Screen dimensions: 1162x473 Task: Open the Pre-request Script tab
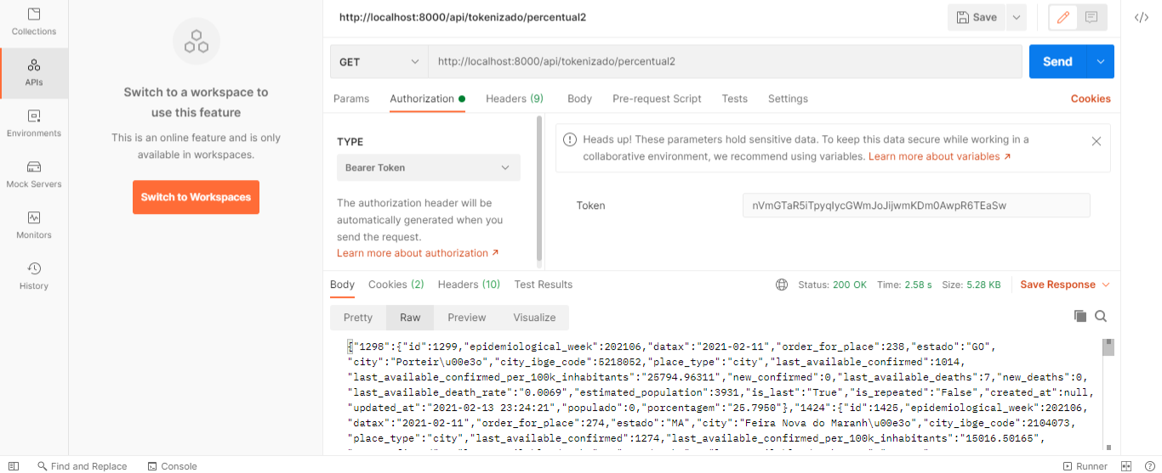tap(657, 99)
